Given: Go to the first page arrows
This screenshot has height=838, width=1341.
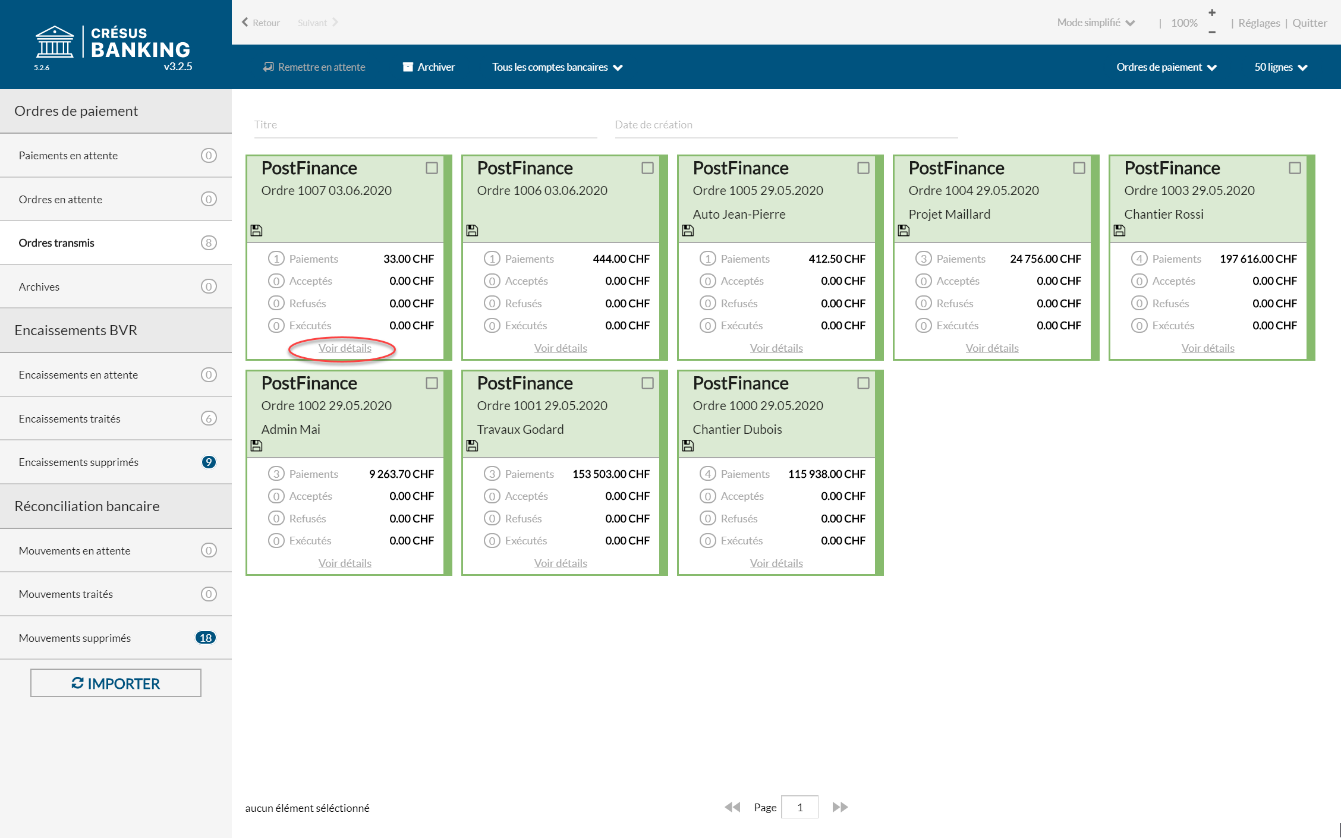Looking at the screenshot, I should (732, 807).
